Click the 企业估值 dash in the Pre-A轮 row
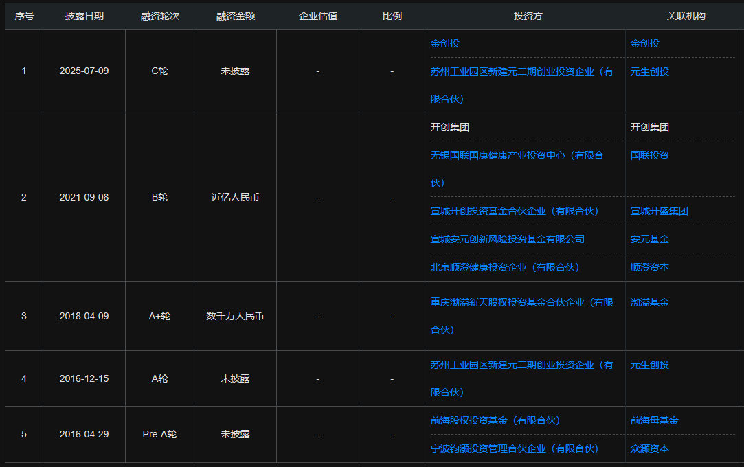Viewport: 744px width, 467px height. (318, 435)
